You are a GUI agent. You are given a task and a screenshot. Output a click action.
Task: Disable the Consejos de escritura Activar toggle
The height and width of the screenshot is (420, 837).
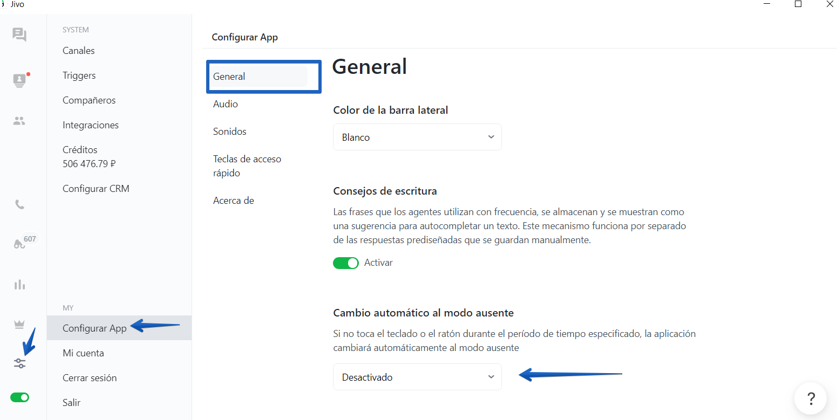pos(346,263)
